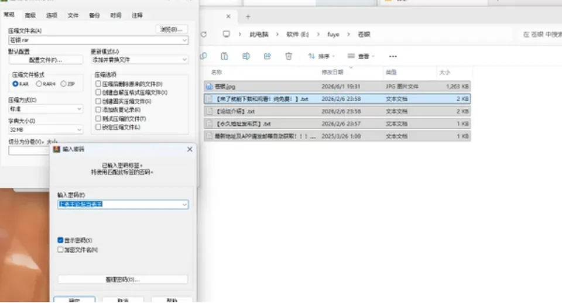Click 配置文件(F)... profiles button
Image resolution: width=562 pixels, height=303 pixels.
(46, 60)
